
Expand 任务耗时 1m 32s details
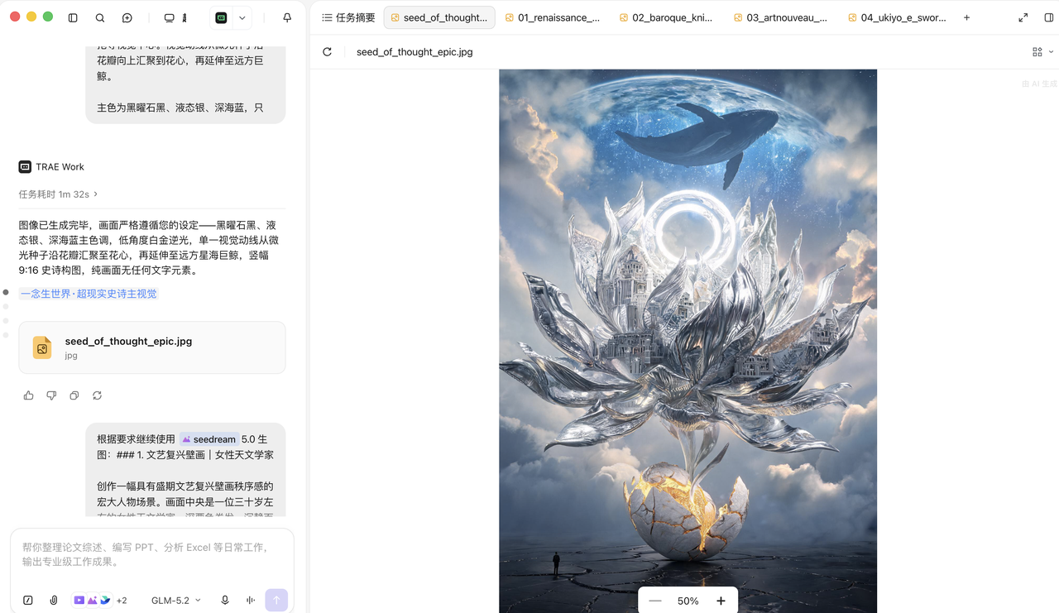(58, 194)
